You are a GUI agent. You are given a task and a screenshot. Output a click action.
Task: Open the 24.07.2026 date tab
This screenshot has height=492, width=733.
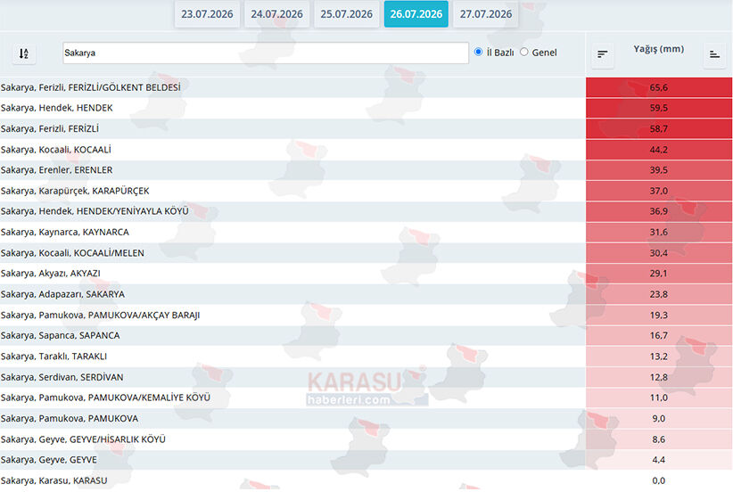(x=276, y=14)
